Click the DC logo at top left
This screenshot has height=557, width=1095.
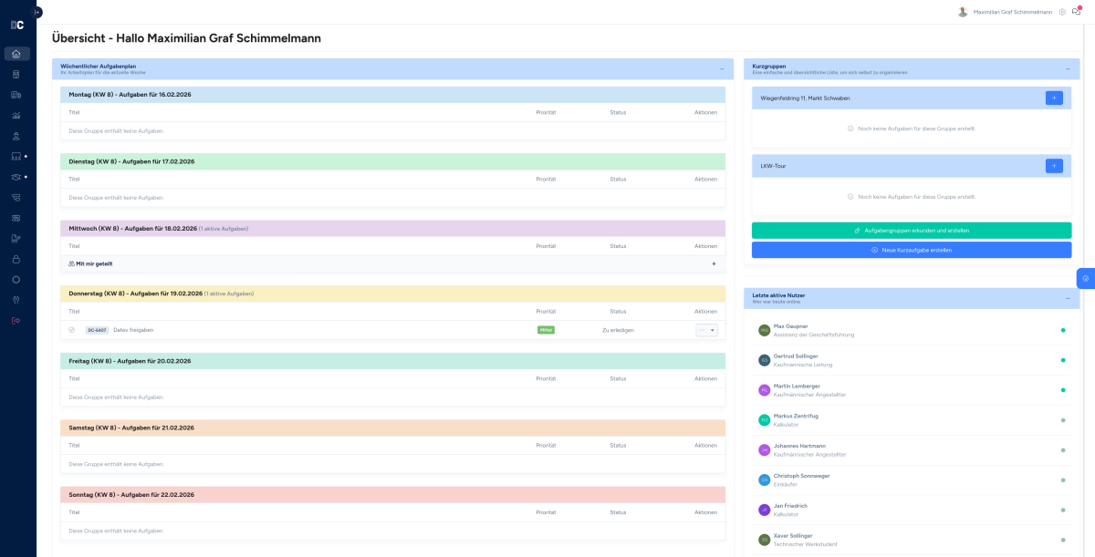click(x=16, y=25)
